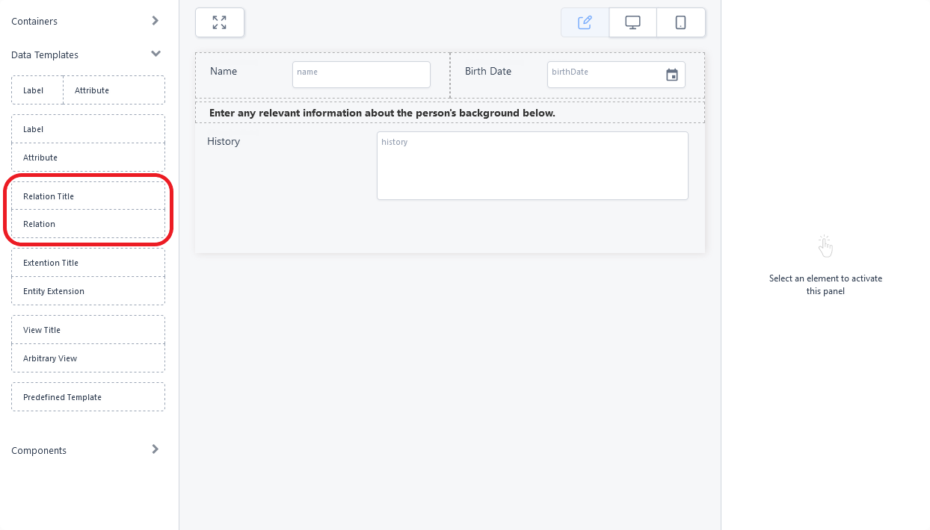Select the Extention Title template
The width and height of the screenshot is (930, 530).
(x=87, y=263)
